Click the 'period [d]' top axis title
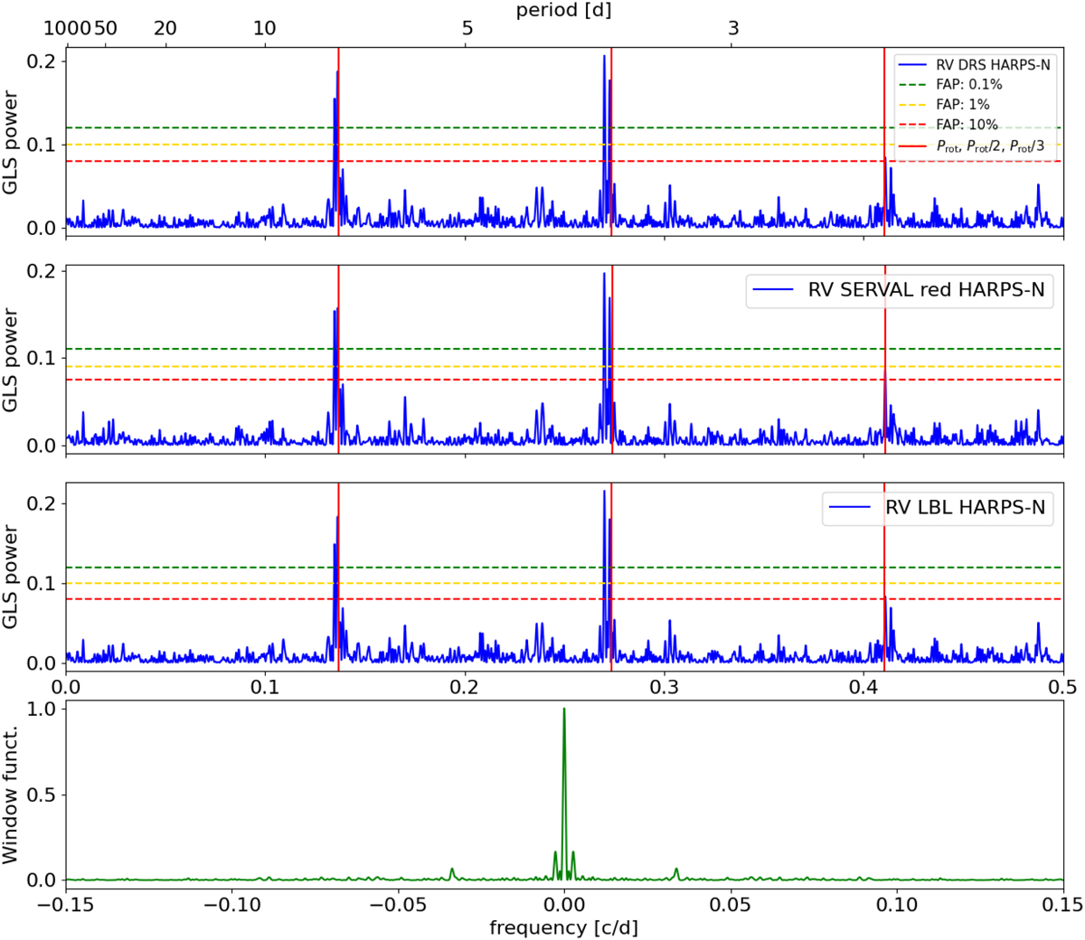 click(x=563, y=10)
